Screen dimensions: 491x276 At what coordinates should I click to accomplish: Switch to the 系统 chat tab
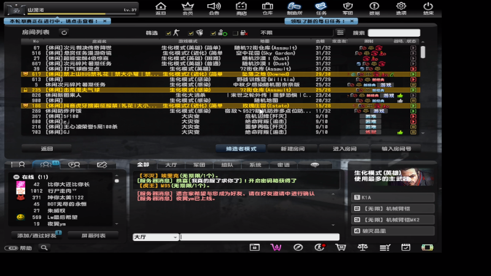(x=255, y=164)
